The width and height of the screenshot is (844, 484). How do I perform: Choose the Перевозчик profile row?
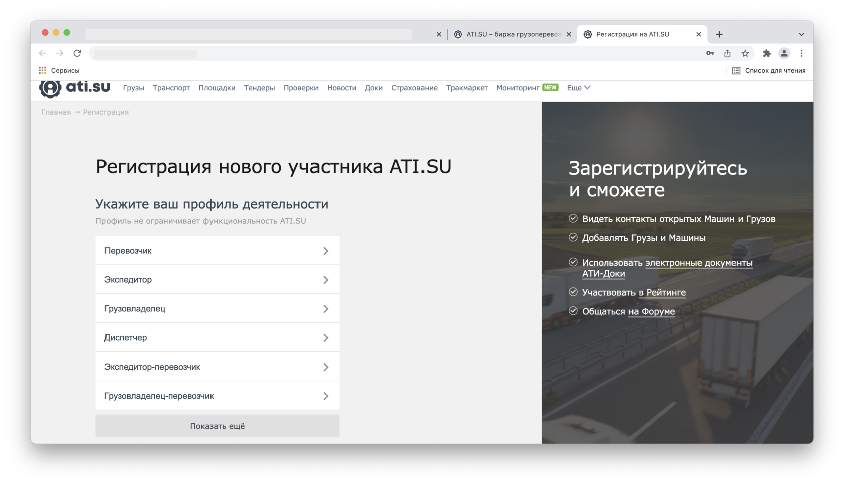click(x=217, y=250)
